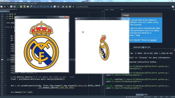Run current cell toolbar icon

point(21,7)
